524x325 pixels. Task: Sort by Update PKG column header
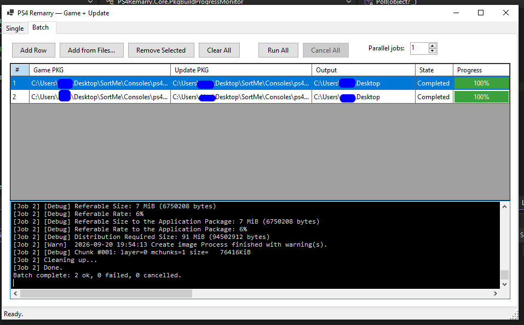point(241,70)
